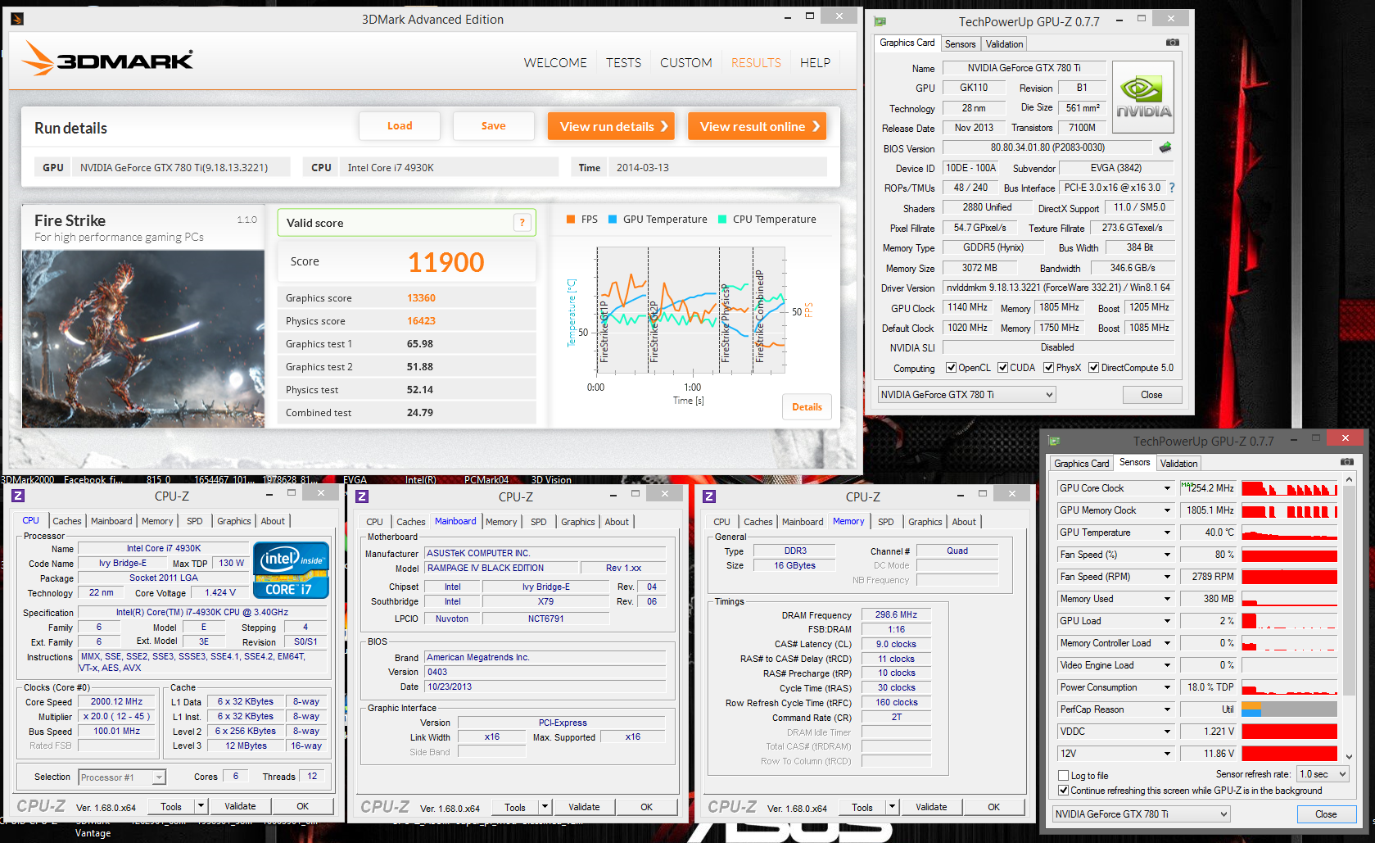Click the Graphics score value 13360

coord(421,298)
